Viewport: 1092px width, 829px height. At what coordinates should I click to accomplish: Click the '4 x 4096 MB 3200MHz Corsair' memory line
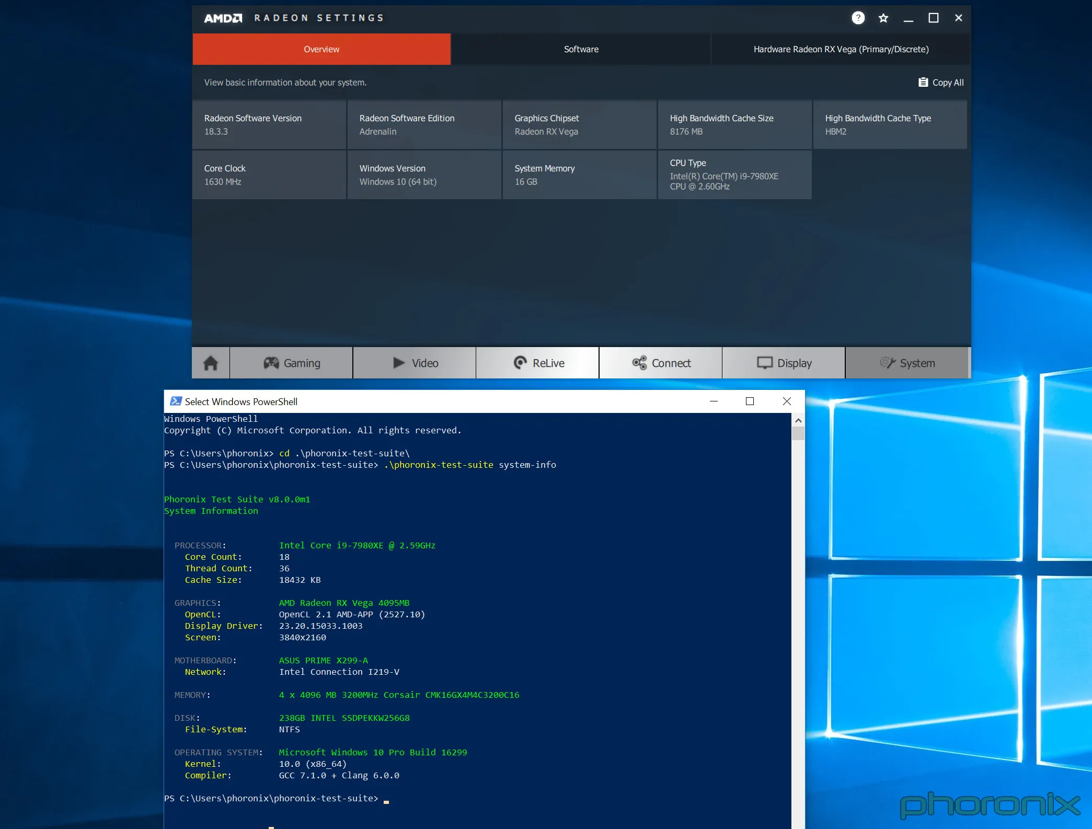(399, 695)
